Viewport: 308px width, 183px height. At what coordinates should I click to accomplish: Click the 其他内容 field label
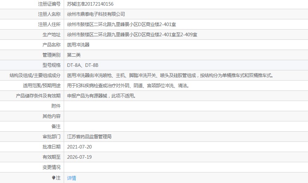(x=51, y=116)
